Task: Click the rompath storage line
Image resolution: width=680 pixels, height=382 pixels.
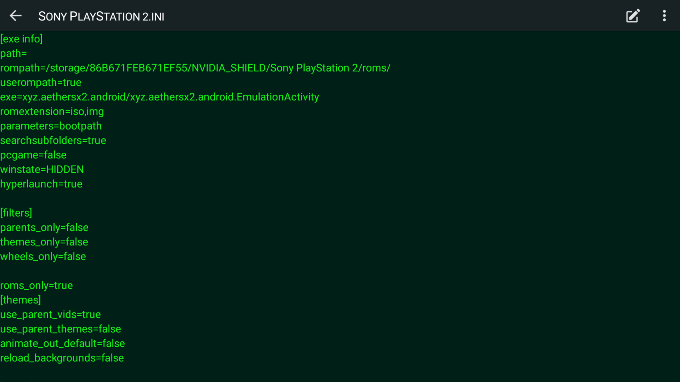Action: [195, 68]
